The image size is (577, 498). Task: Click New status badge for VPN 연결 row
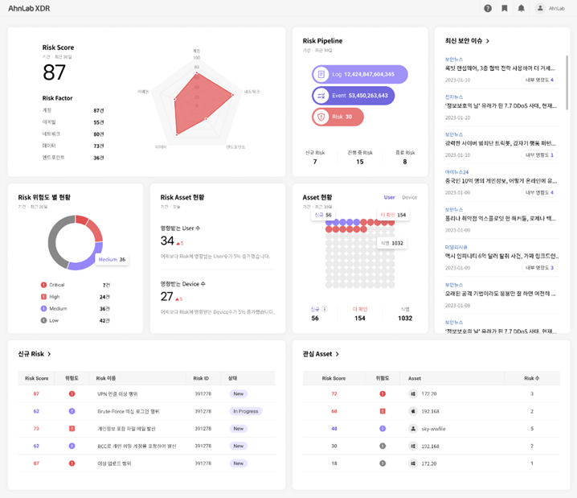(238, 393)
